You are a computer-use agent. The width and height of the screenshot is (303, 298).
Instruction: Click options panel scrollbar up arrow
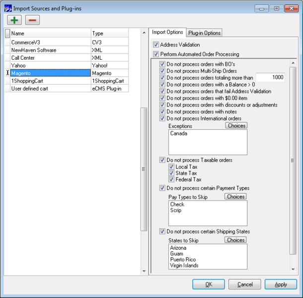pos(293,63)
